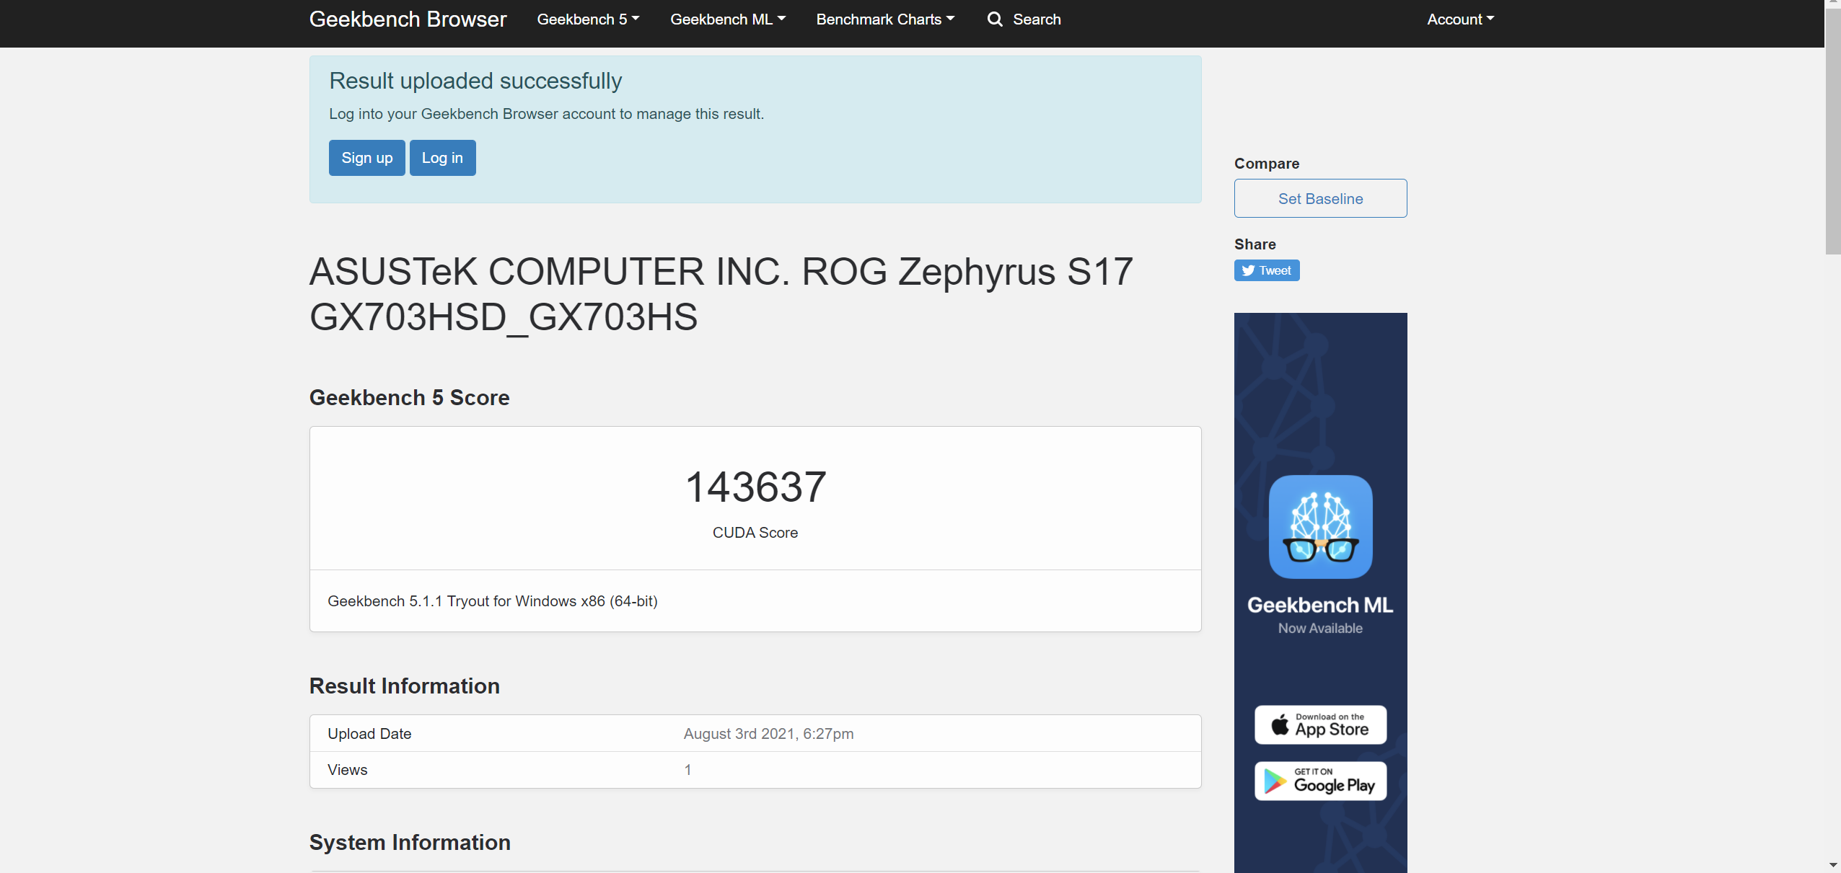Screen dimensions: 1841x873
Task: Click the 143637 CUDA score number
Action: 755,487
